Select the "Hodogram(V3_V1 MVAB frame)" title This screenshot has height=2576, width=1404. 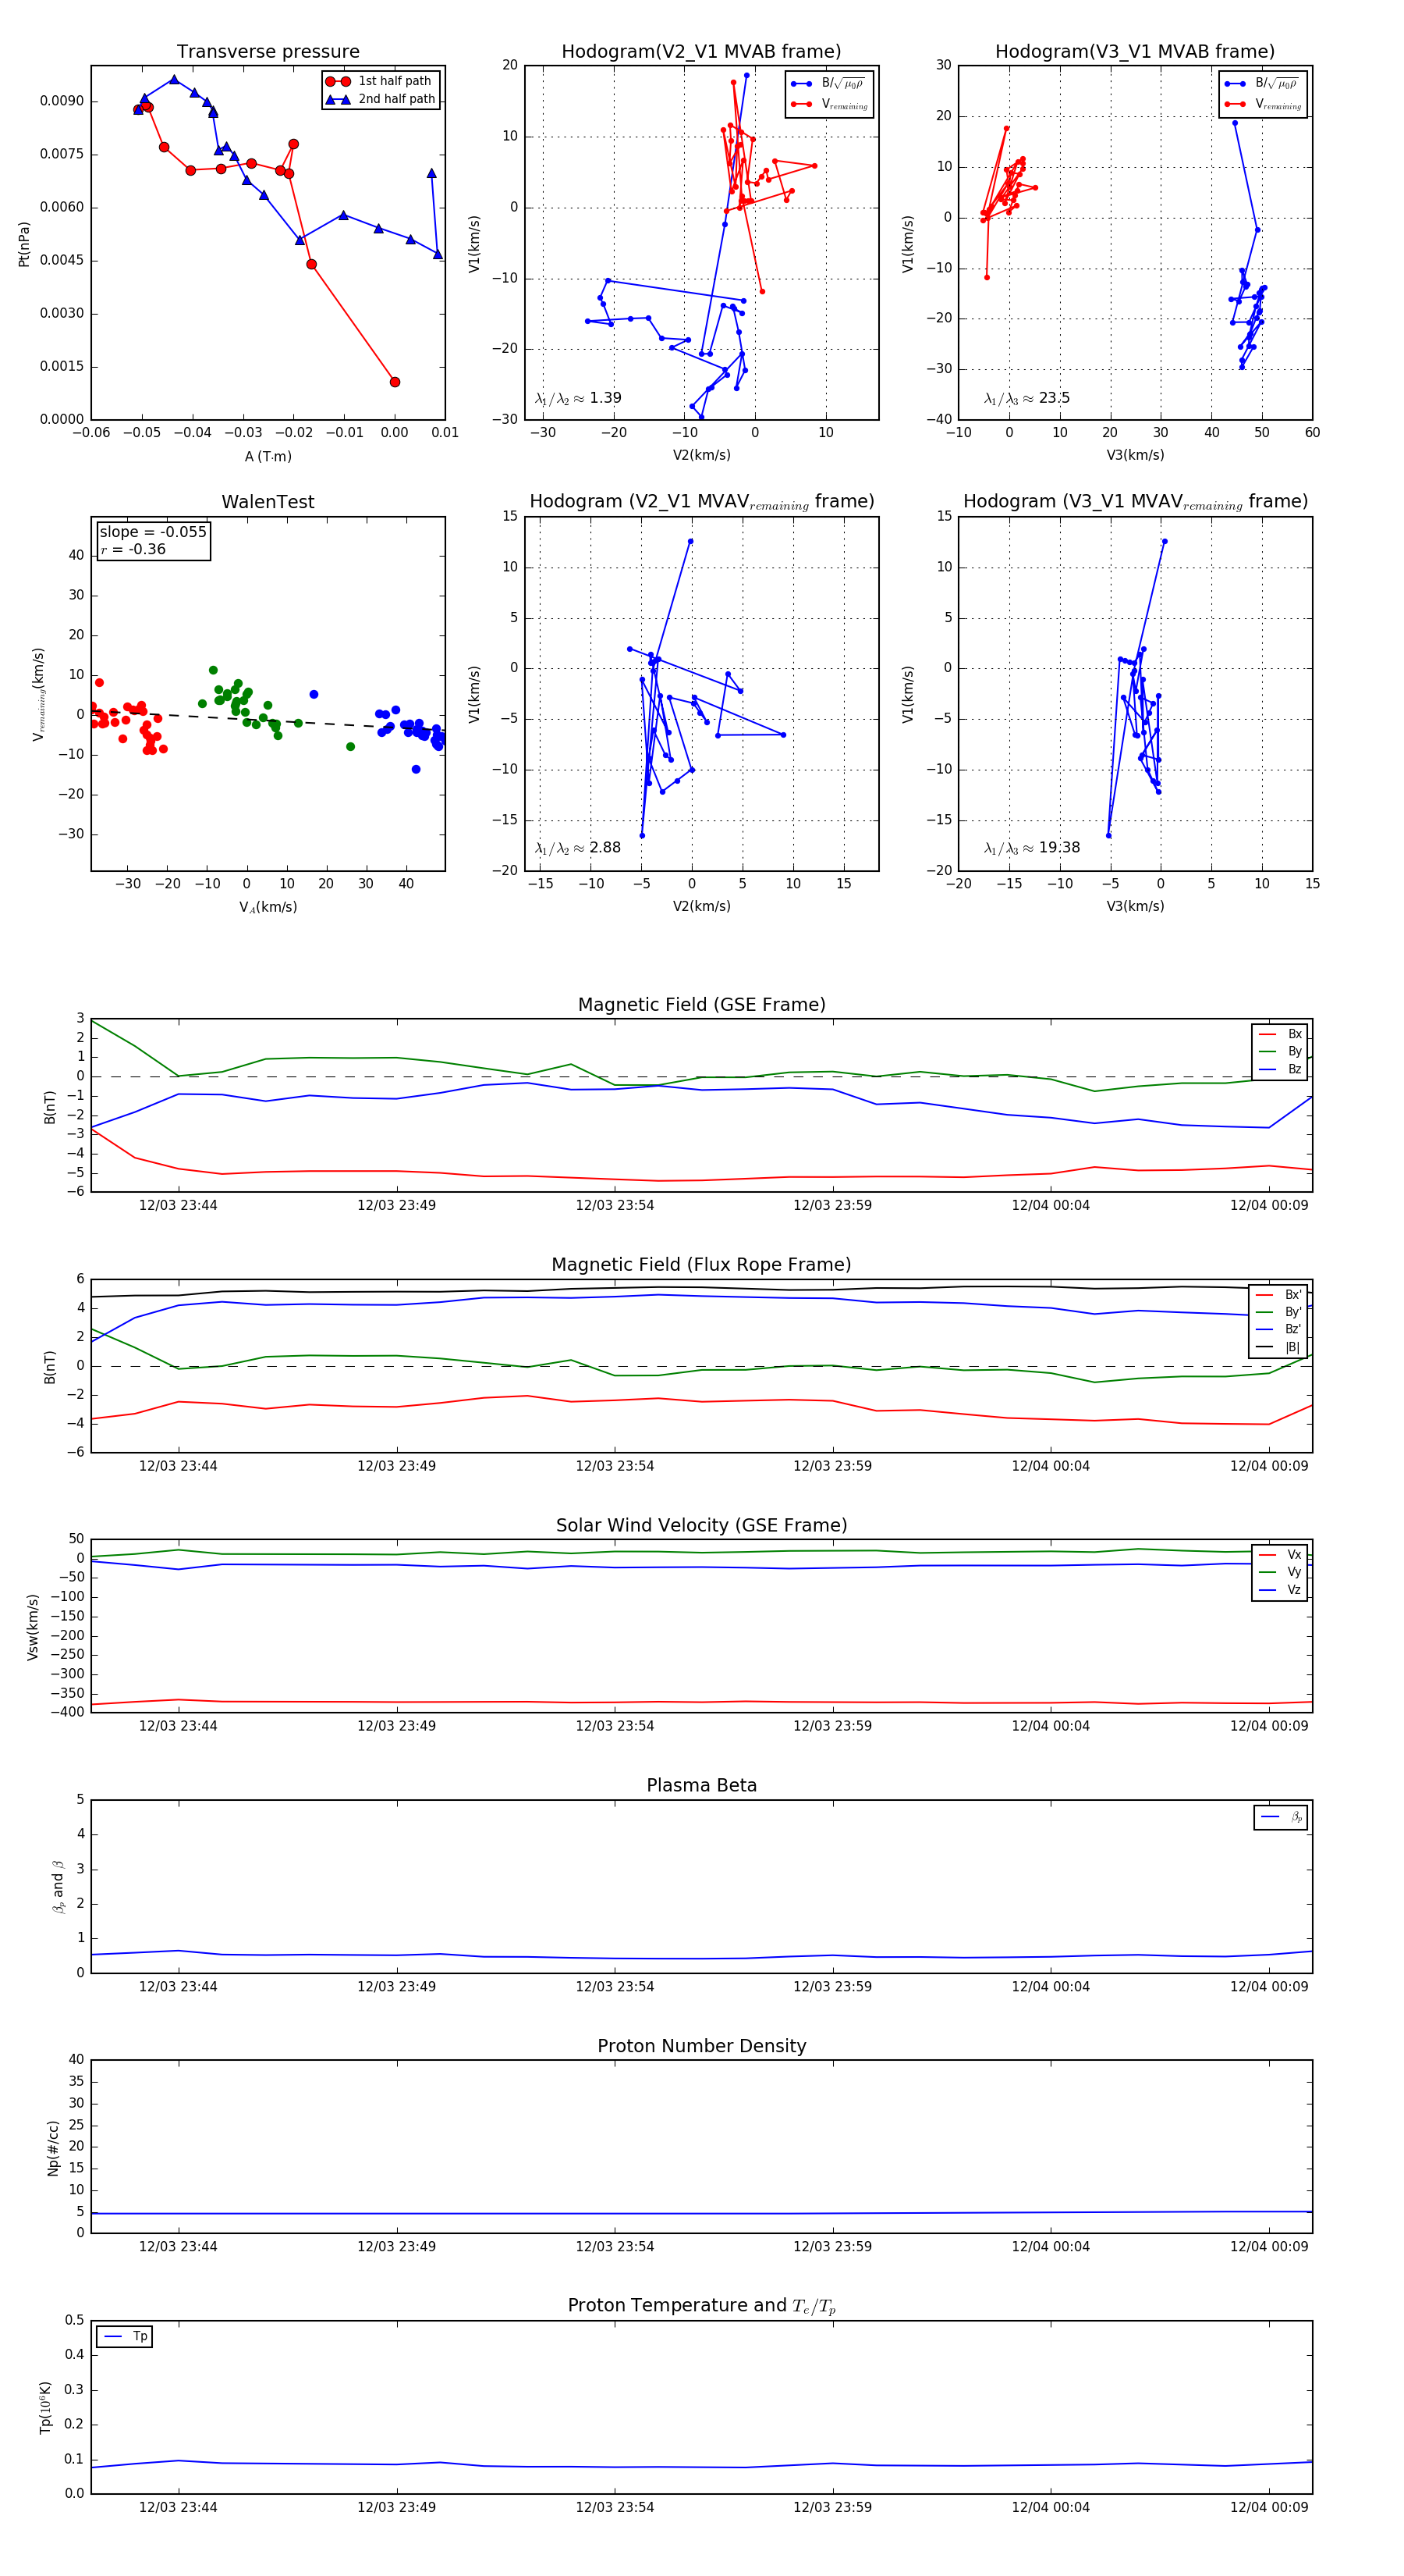pos(1135,52)
